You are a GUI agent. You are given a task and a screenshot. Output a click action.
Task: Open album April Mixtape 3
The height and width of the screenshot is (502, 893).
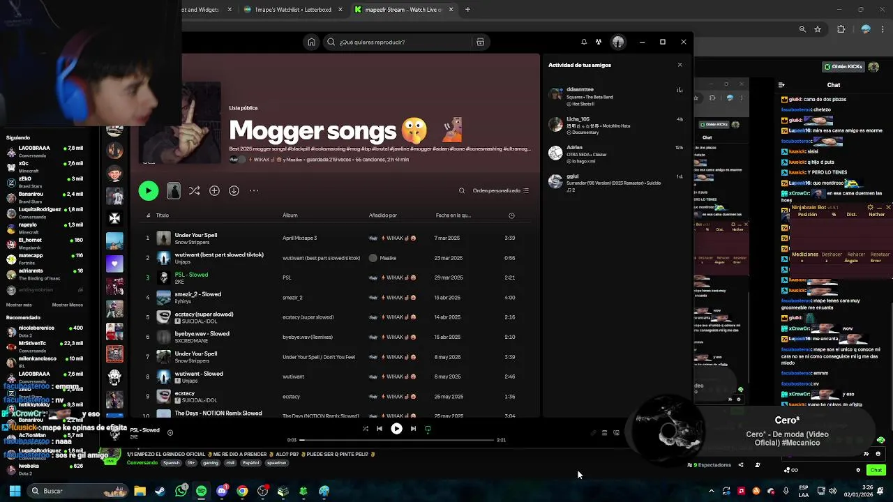[x=300, y=238]
